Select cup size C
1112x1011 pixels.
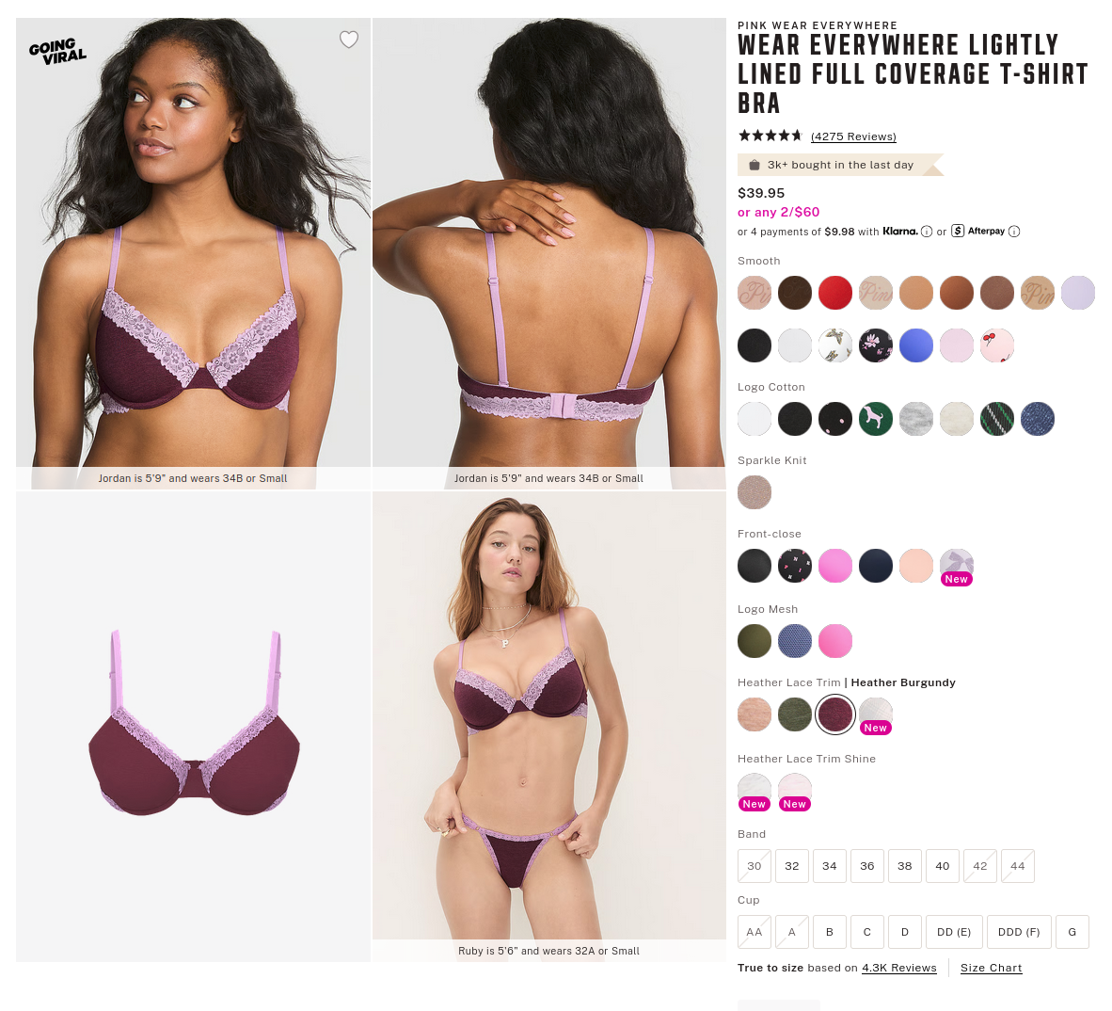(867, 932)
